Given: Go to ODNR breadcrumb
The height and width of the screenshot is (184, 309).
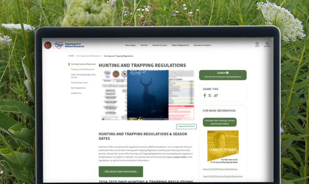Looking at the screenshot, I should pyautogui.click(x=71, y=56).
